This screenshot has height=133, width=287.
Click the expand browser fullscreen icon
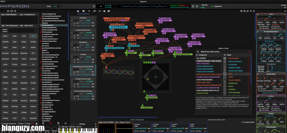pyautogui.click(x=15, y=11)
